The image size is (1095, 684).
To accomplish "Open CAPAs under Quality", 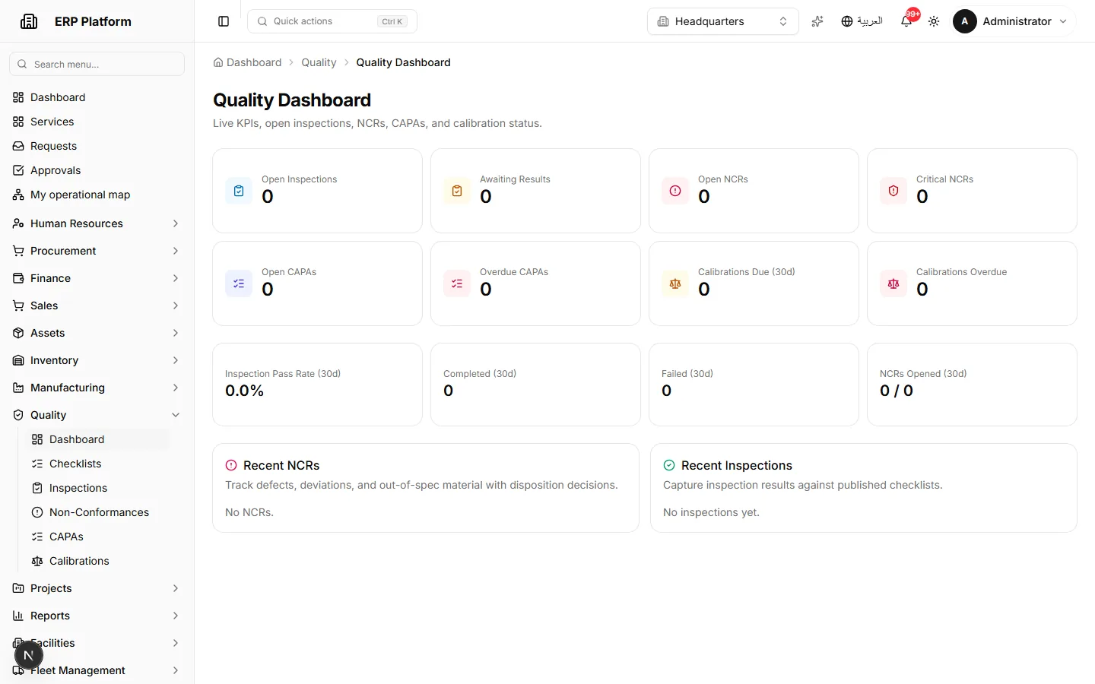I will pos(99,537).
